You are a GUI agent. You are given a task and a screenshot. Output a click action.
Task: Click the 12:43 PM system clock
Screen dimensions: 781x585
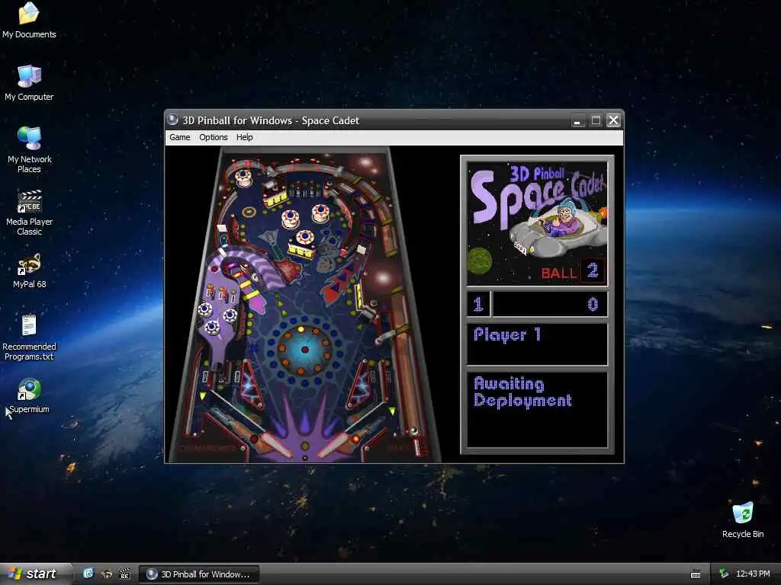tap(753, 574)
